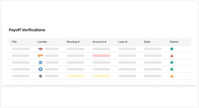Click the Routing # column header
The width and height of the screenshot is (199, 108).
pos(73,42)
